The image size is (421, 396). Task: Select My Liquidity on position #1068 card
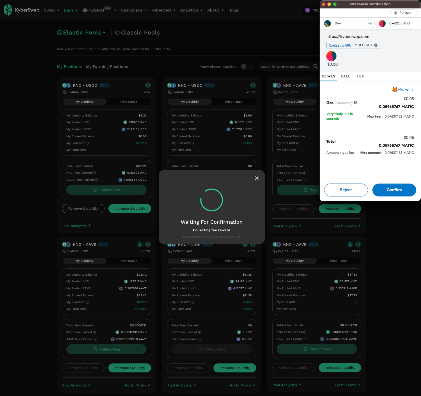[190, 102]
